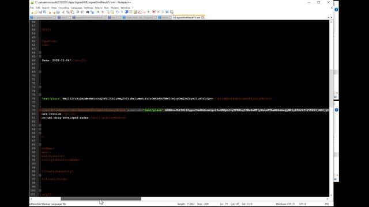
Task: Click the "Date: 2022-11-04" text on line 66
Action: pos(57,60)
